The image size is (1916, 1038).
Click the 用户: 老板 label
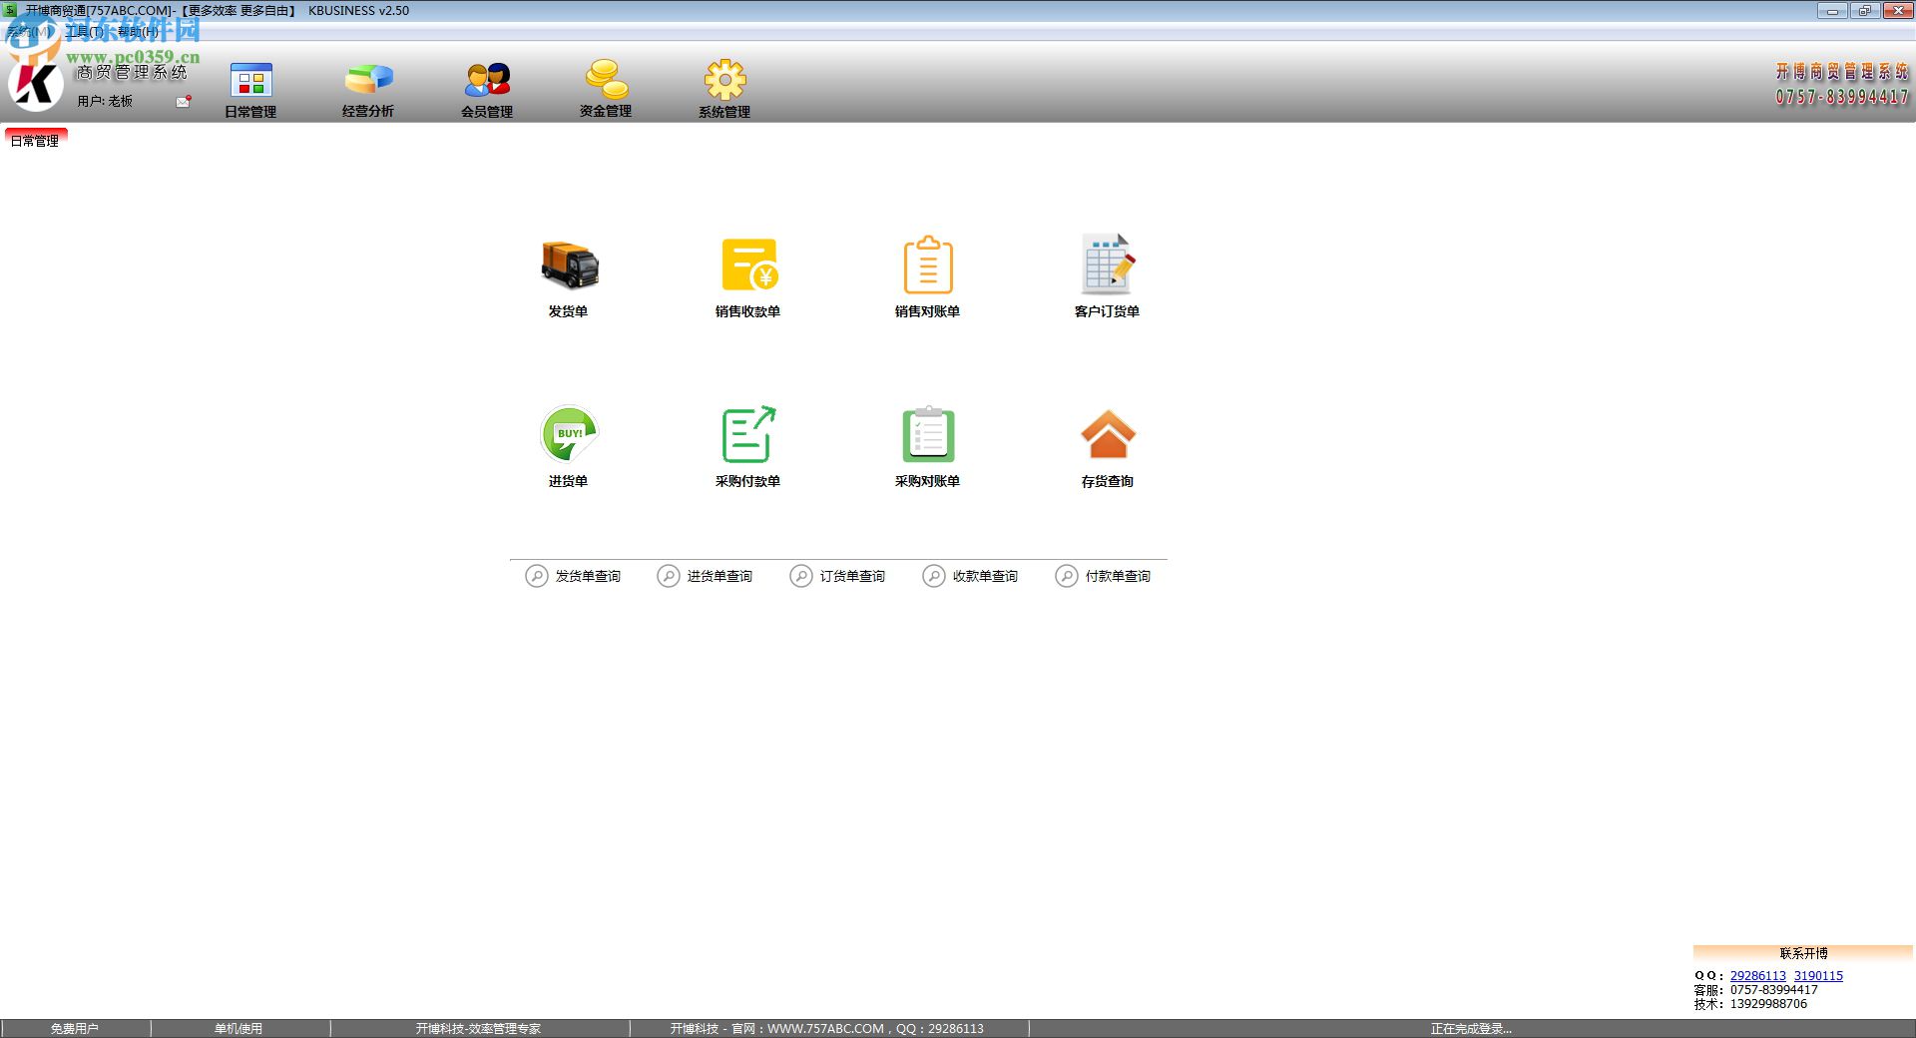[x=105, y=101]
